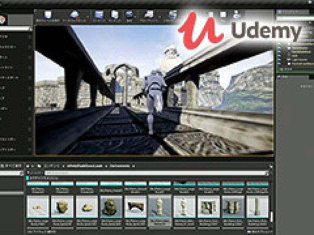The height and width of the screenshot is (235, 314).
Task: Open the Marketplace toolbar icon
Action: (115, 15)
